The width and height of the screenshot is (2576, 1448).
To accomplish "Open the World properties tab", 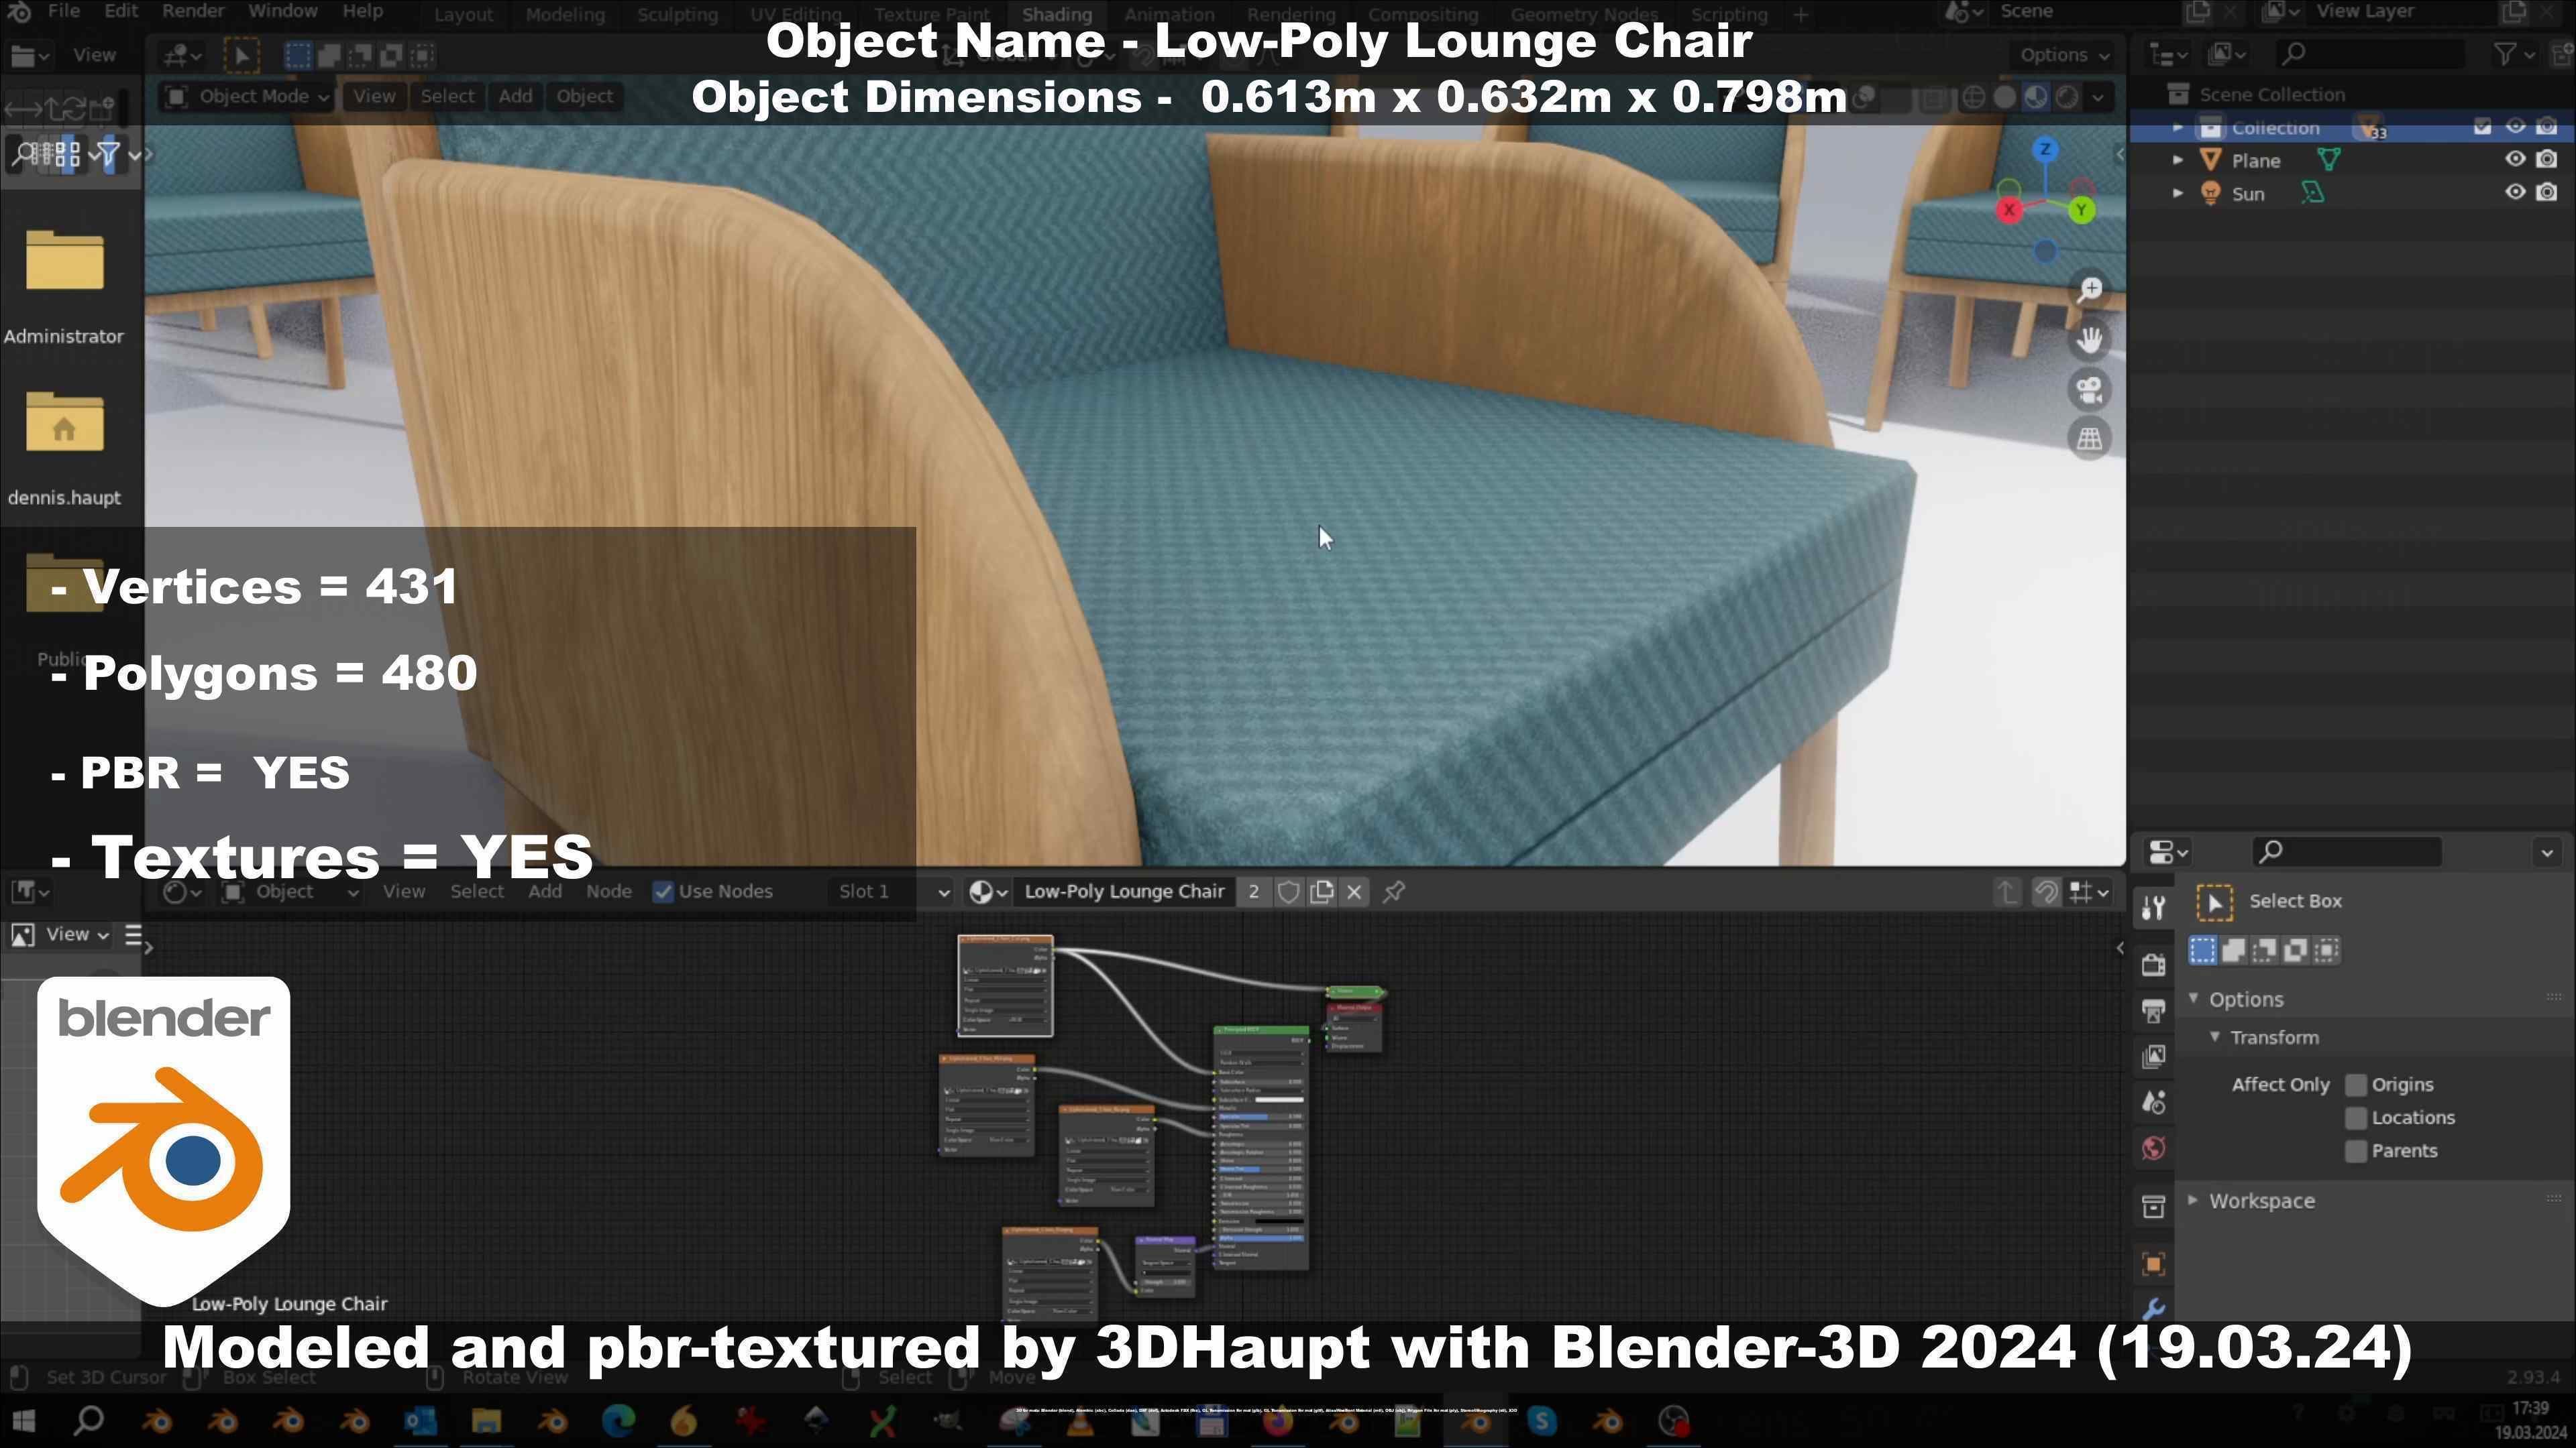I will [2153, 1148].
